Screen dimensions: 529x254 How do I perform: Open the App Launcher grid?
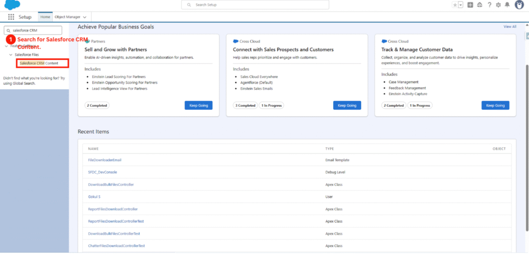(x=11, y=17)
